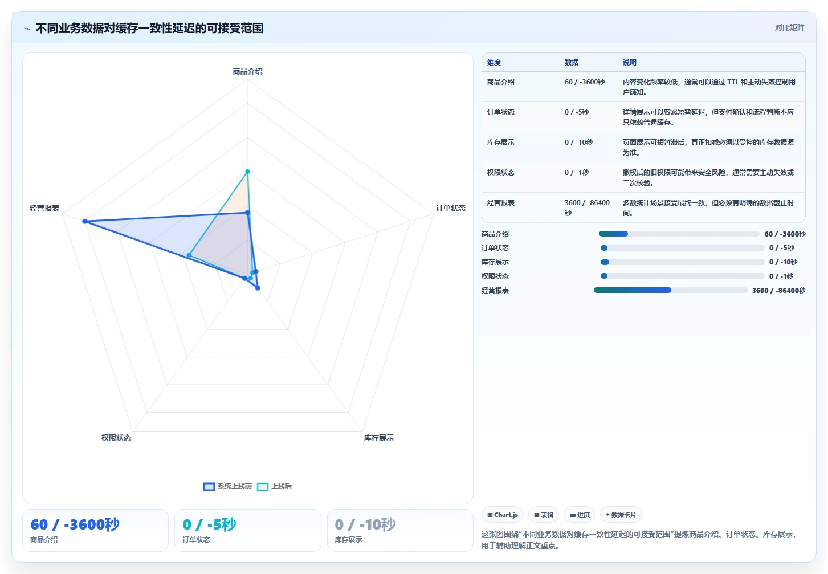Open the 0 / -5秒 订单状态 data card
Screen dimensions: 828x574
click(248, 530)
